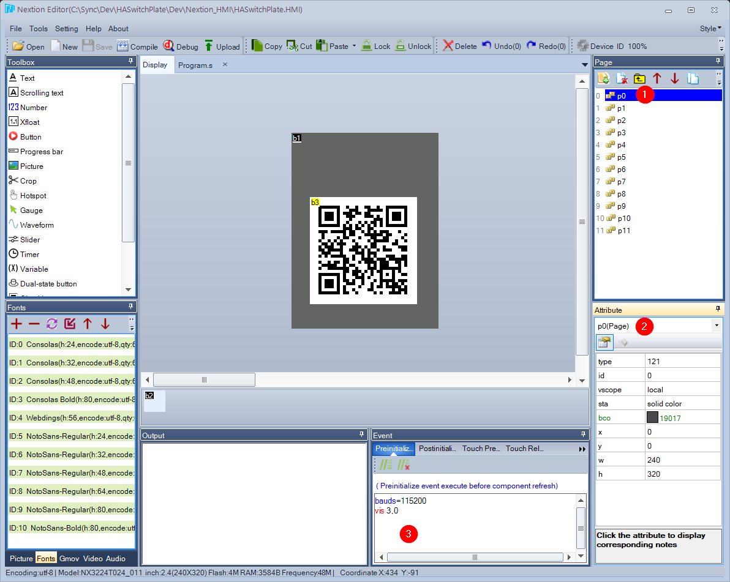
Task: Click the comment-lines icon in the Event panel
Action: [385, 464]
